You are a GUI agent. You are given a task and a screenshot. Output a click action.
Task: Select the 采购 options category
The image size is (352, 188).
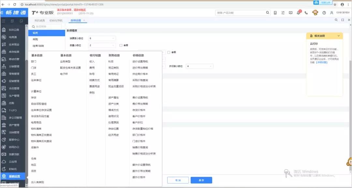pos(47,39)
